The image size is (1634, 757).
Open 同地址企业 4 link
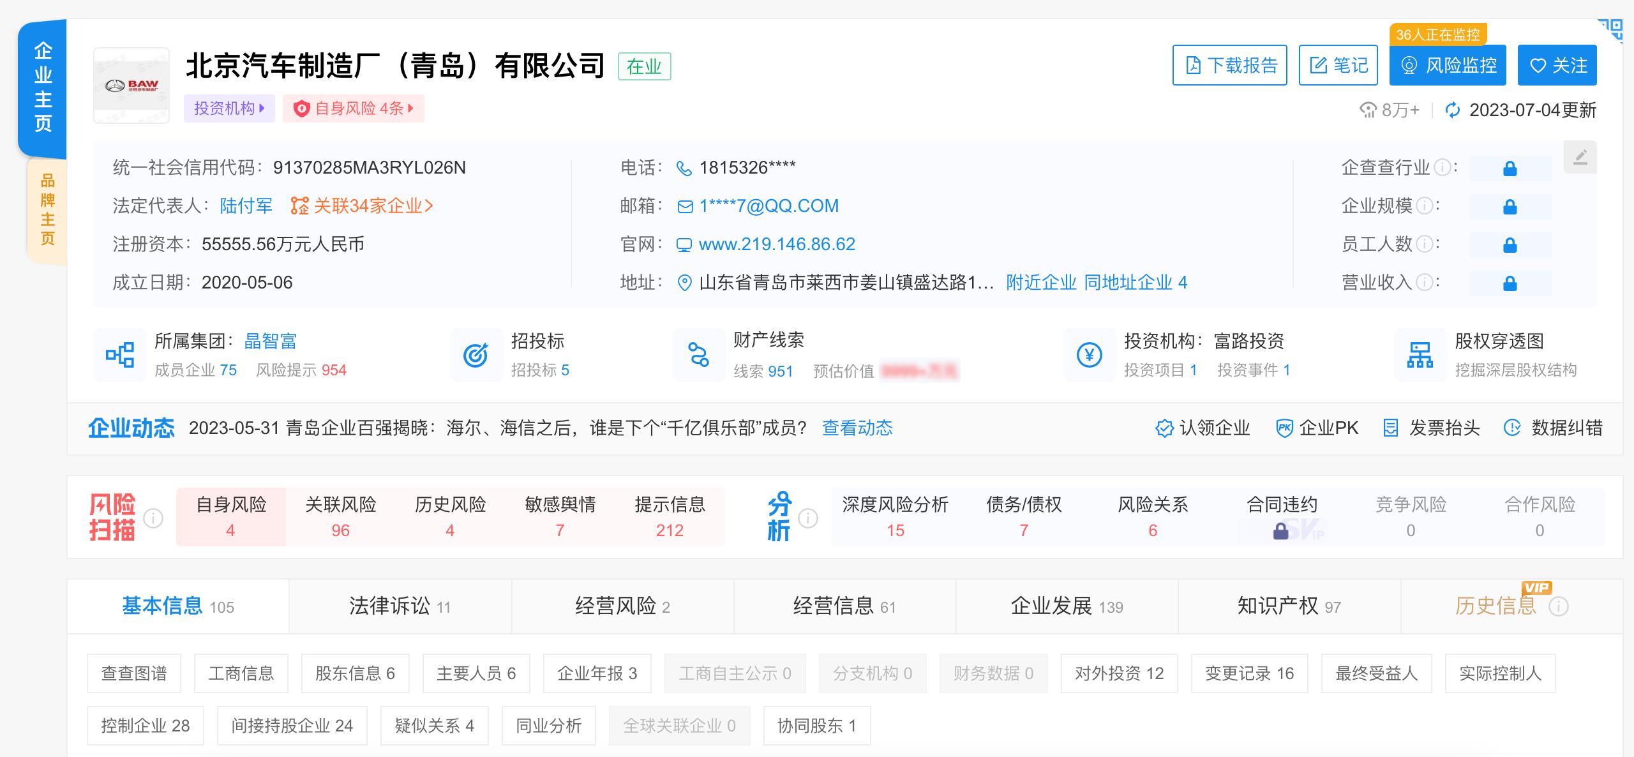click(x=1136, y=283)
